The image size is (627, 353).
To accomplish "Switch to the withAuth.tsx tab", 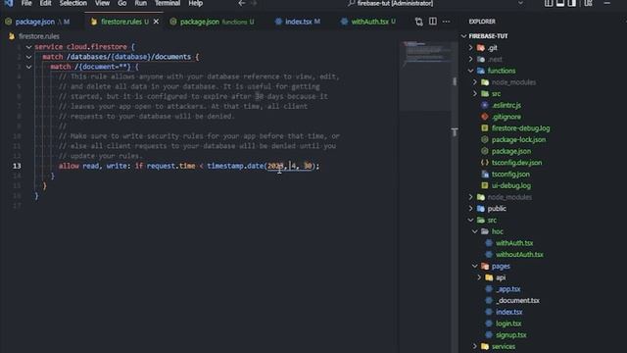I will 368,22.
